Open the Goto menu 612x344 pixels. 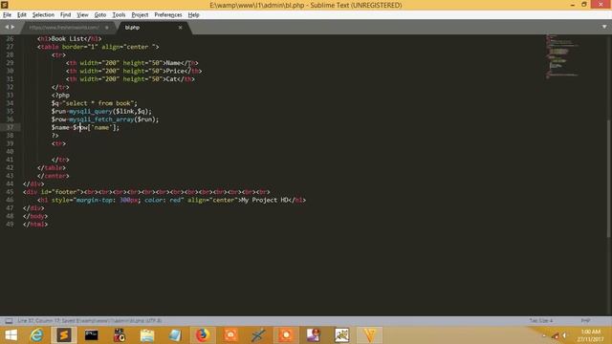click(x=99, y=15)
